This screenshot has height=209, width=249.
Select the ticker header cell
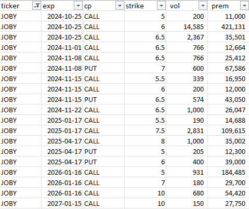click(x=20, y=6)
